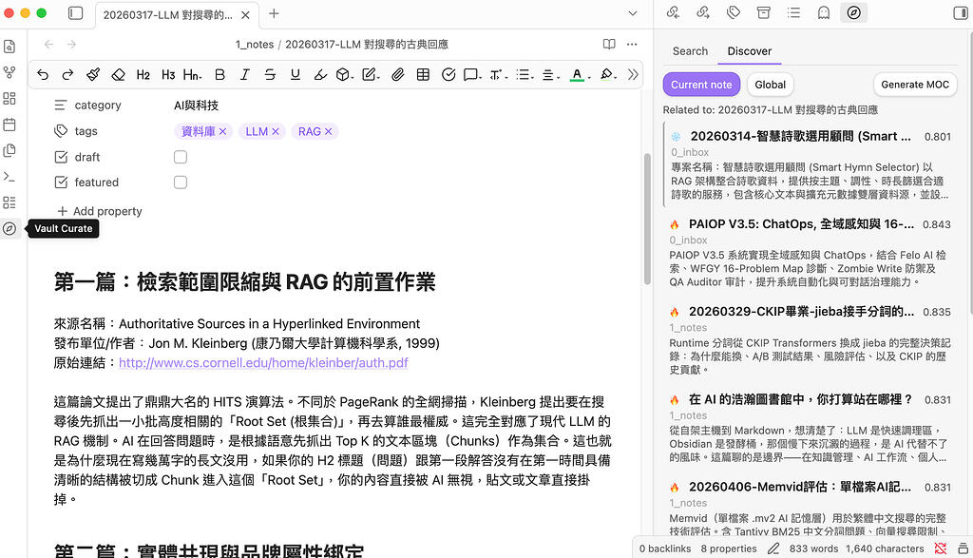This screenshot has height=558, width=973.
Task: Open the text size dropdown
Action: [x=499, y=74]
